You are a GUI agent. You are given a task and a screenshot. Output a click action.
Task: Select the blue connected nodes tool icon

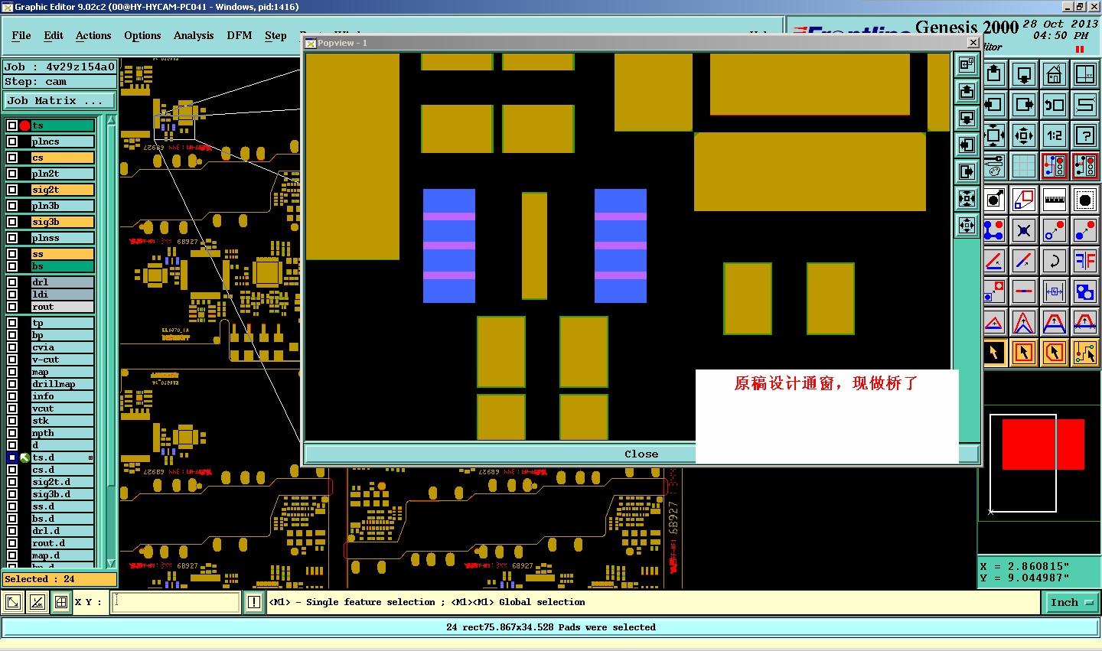coord(994,230)
